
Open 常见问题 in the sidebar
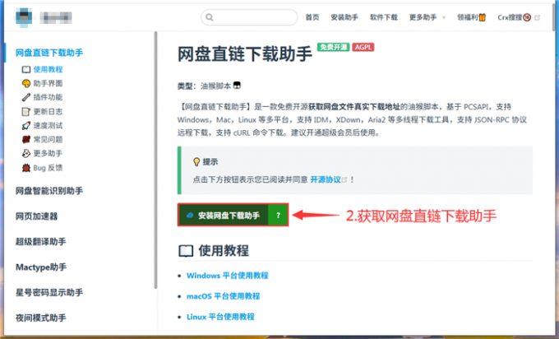(48, 139)
